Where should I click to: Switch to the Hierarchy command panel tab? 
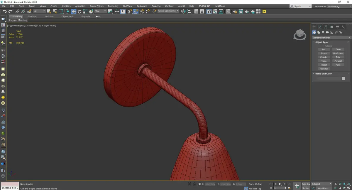pos(326,27)
